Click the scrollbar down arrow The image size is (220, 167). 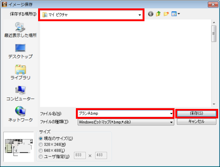click(x=214, y=104)
